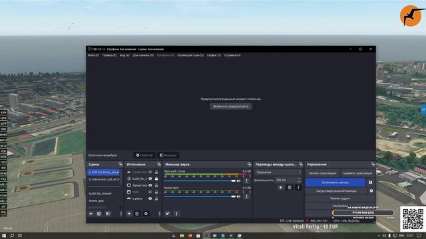Click the Manage Broadcast button
The width and height of the screenshot is (426, 239).
pyautogui.click(x=357, y=173)
